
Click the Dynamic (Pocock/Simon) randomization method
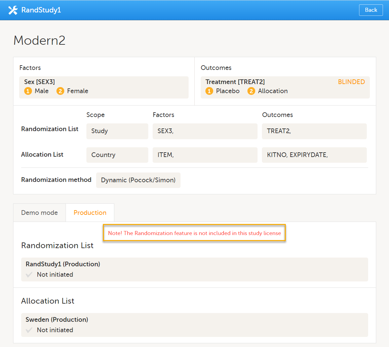tap(138, 180)
